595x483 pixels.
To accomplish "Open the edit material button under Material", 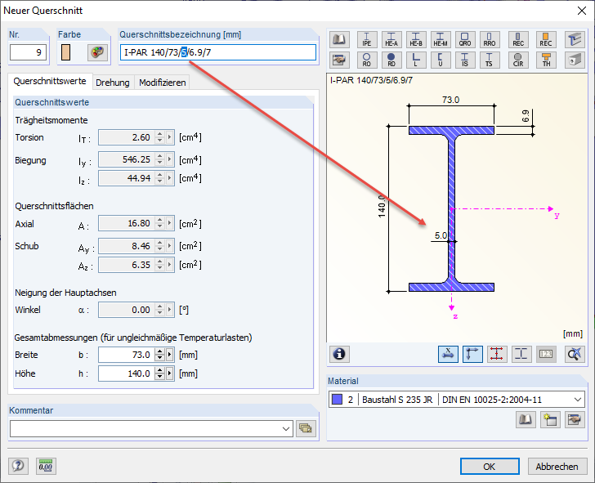I will 575,419.
